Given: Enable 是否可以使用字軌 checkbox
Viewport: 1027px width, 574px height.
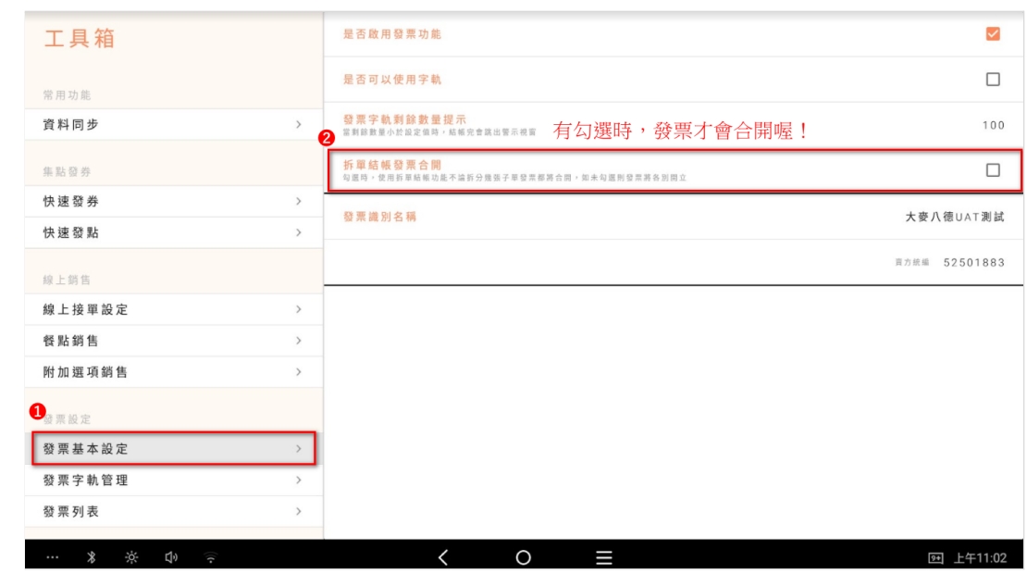Looking at the screenshot, I should tap(993, 80).
